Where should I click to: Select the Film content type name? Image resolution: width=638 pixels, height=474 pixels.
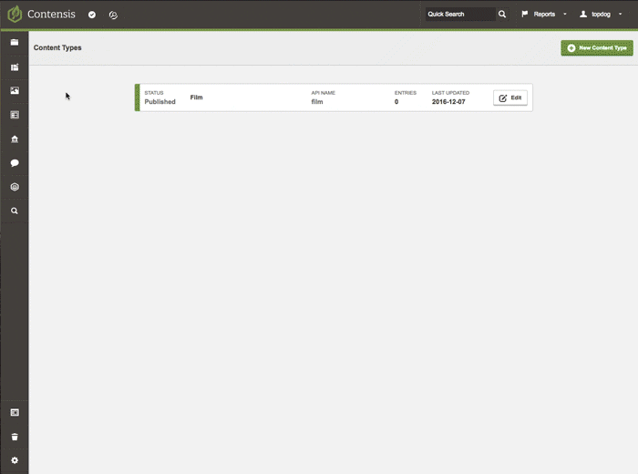[x=196, y=98]
